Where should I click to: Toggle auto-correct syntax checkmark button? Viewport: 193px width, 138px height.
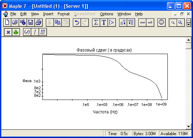[27, 32]
